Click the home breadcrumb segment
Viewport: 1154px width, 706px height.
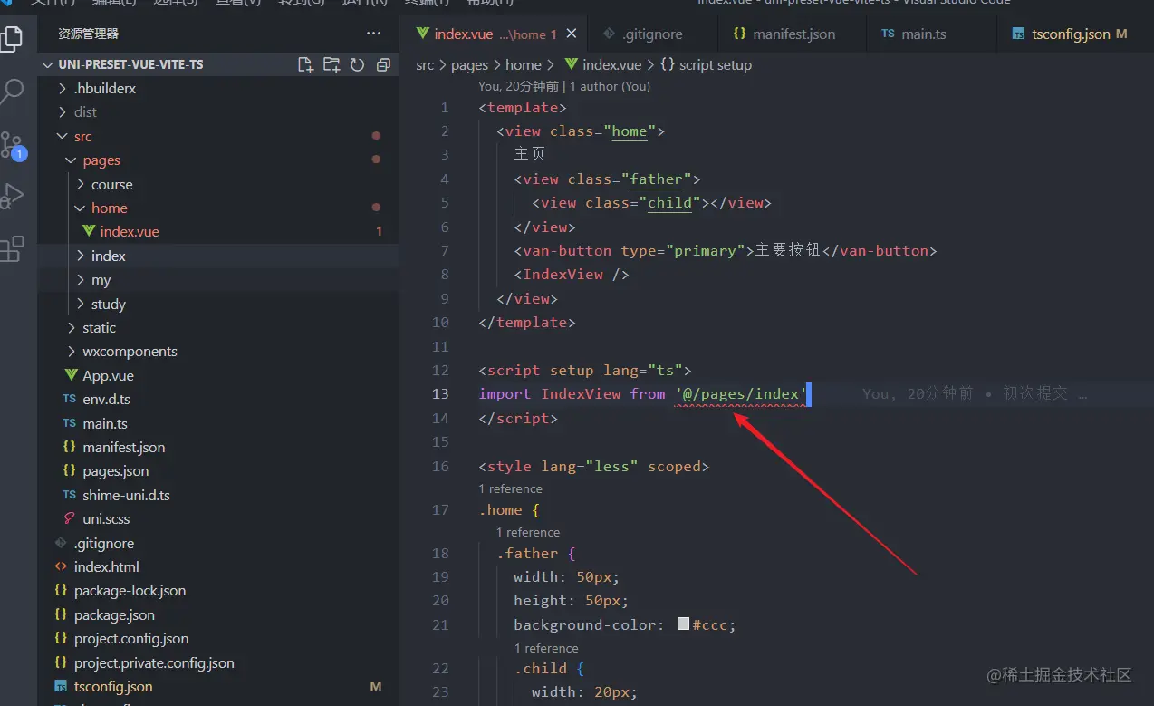[x=524, y=65]
